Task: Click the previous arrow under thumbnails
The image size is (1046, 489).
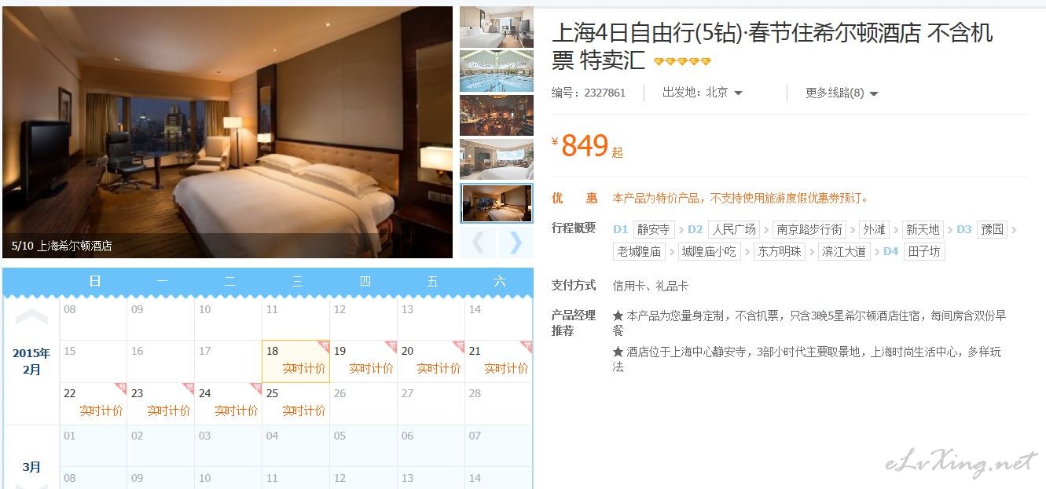Action: coord(478,243)
